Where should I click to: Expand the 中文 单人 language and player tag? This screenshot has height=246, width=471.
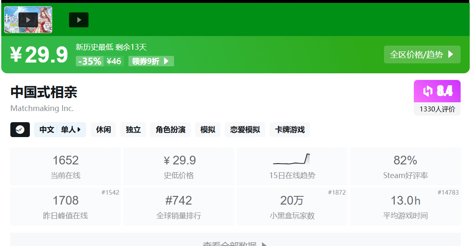[x=60, y=130]
